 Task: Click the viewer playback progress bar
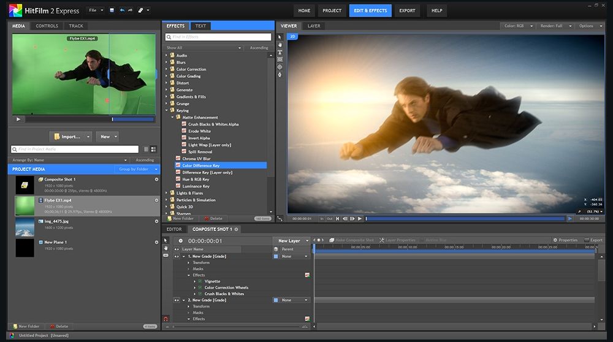[x=465, y=218]
